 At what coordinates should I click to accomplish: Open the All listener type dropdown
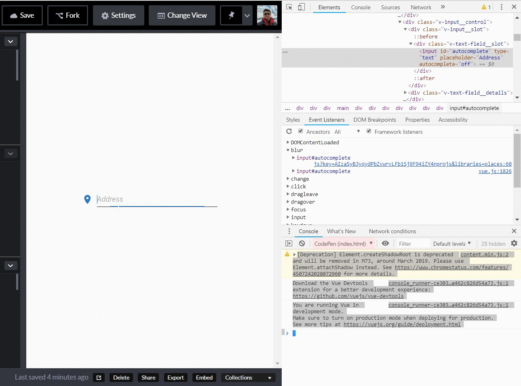(347, 132)
